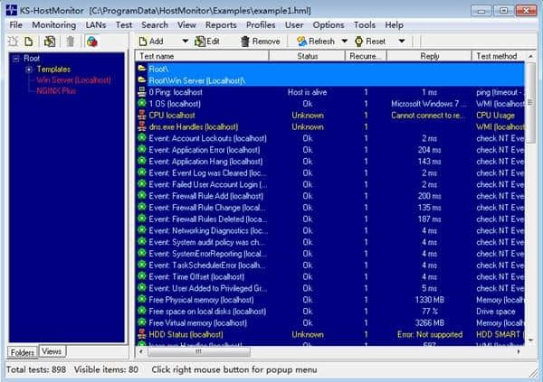Click the Remove button
This screenshot has height=382, width=543.
(x=260, y=42)
